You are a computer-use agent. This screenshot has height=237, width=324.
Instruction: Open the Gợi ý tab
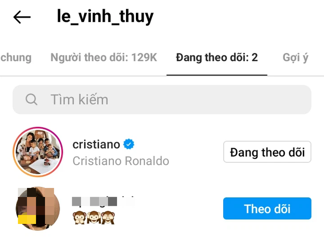point(295,57)
